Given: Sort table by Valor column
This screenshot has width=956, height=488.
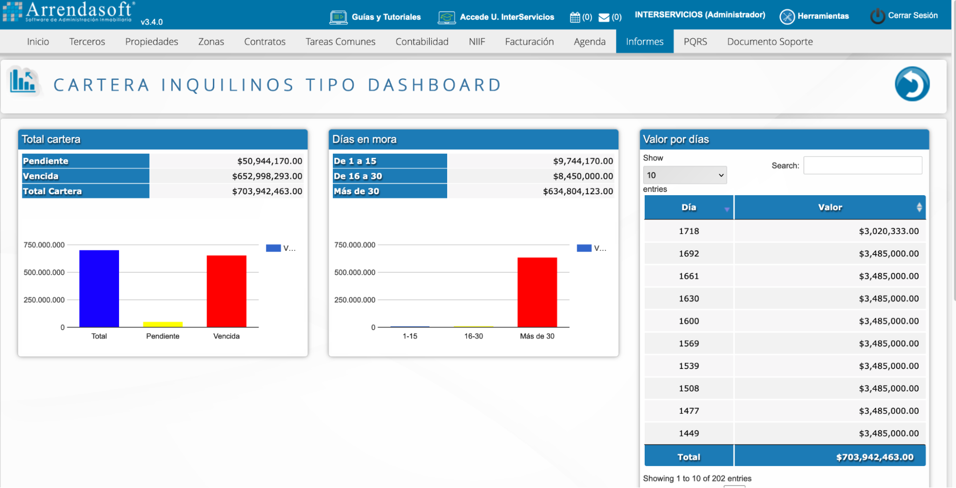Looking at the screenshot, I should pos(830,207).
